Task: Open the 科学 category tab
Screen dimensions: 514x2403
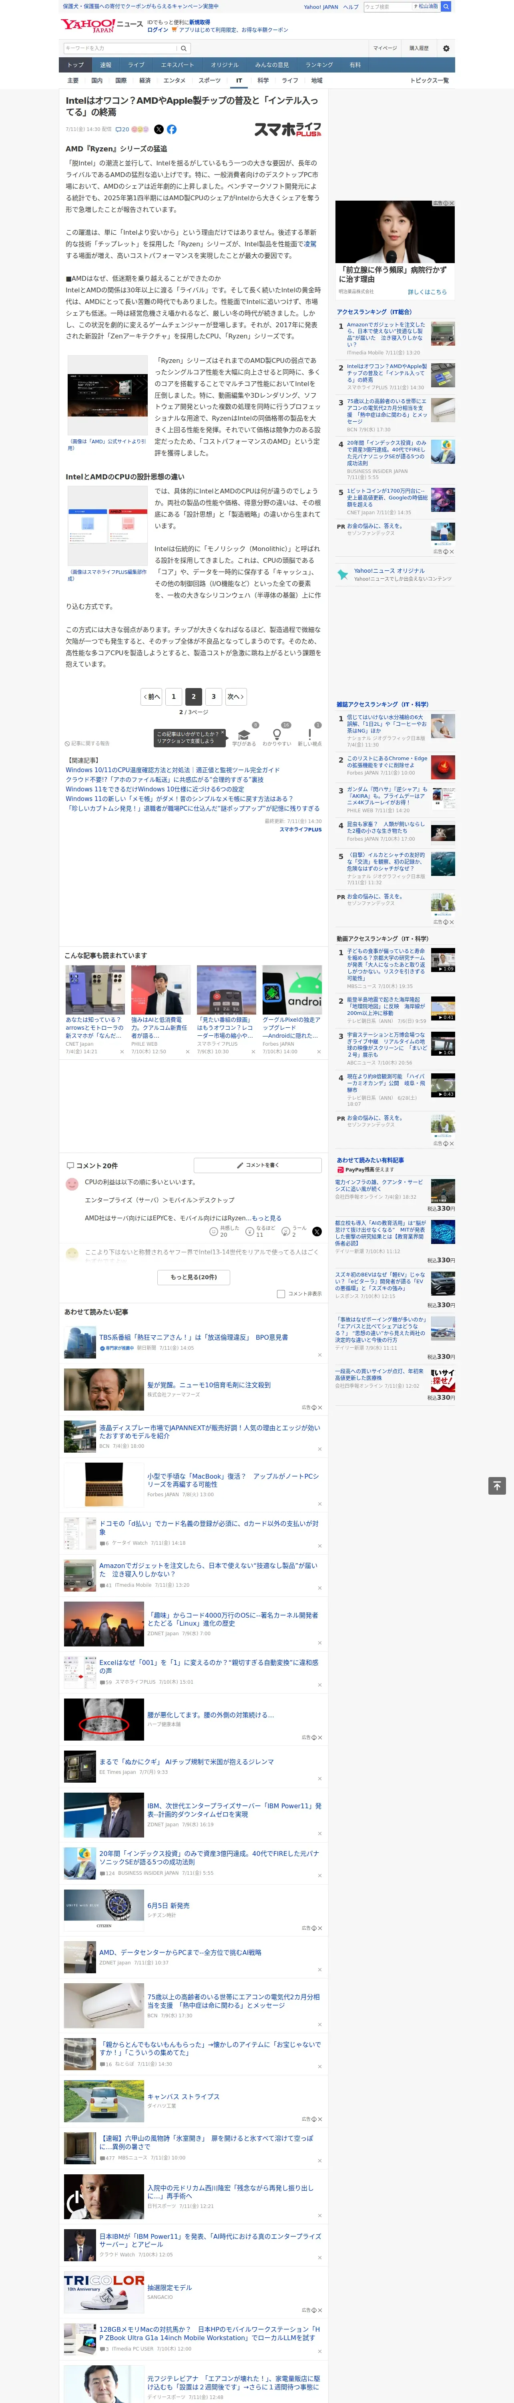Action: coord(263,80)
